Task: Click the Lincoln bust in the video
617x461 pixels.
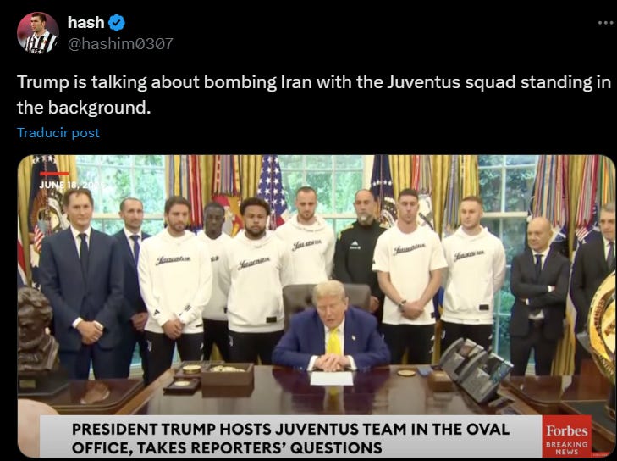Action: tap(36, 331)
